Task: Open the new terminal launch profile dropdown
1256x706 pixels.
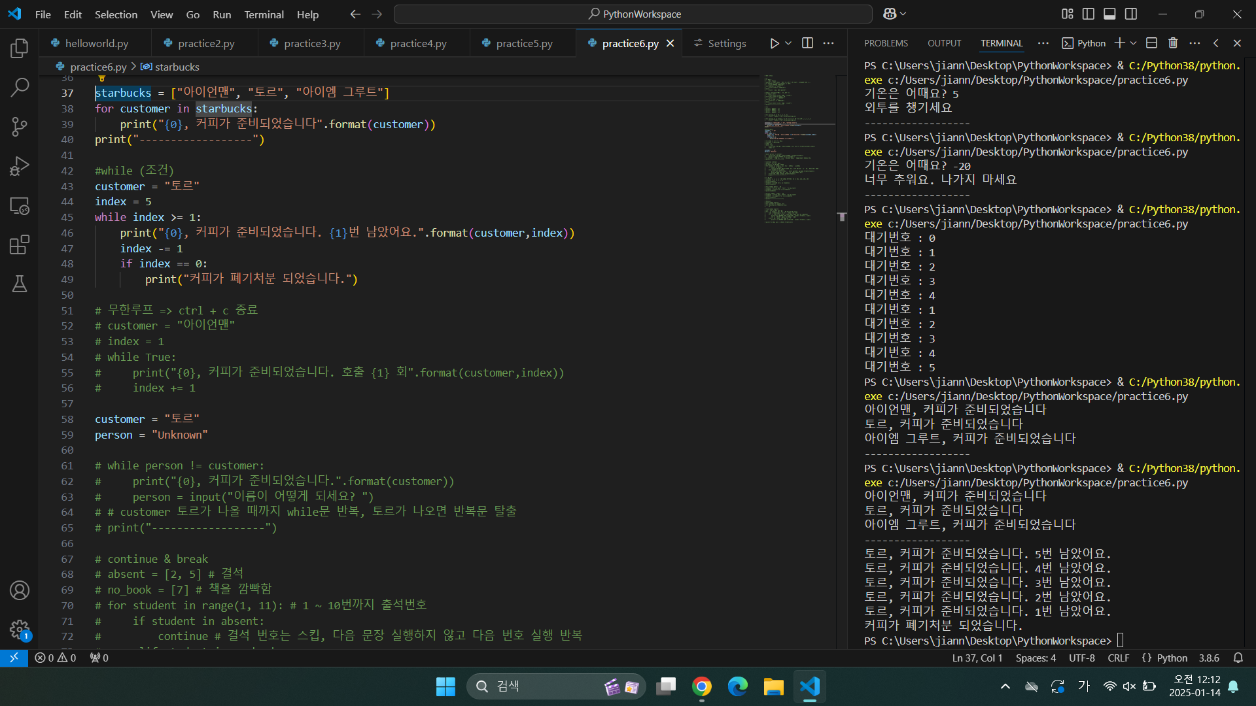Action: pyautogui.click(x=1134, y=43)
